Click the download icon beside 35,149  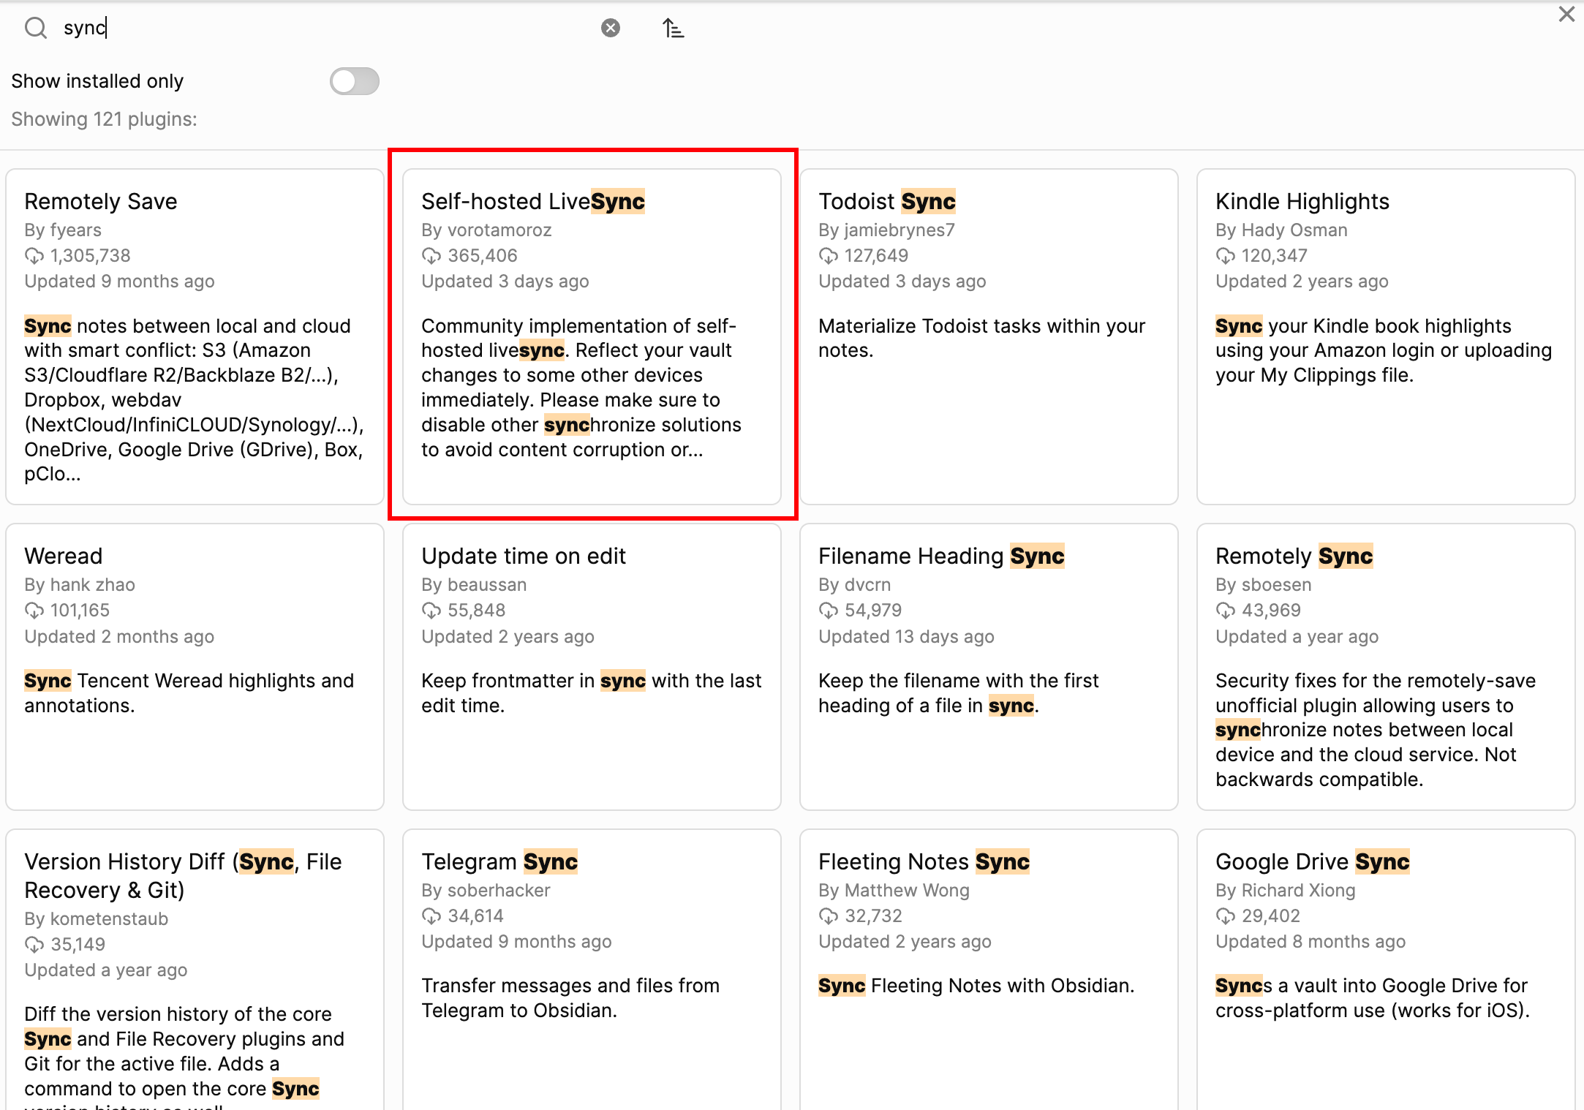[34, 945]
